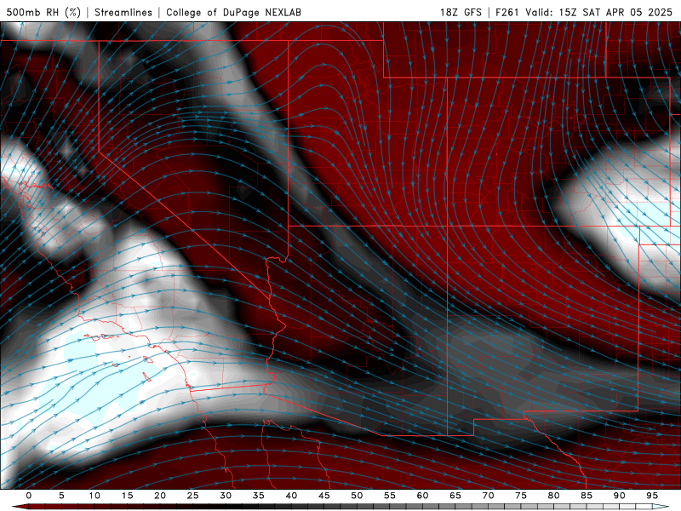Click the "500mb RH (%)" title text
The image size is (681, 511).
pyautogui.click(x=43, y=12)
